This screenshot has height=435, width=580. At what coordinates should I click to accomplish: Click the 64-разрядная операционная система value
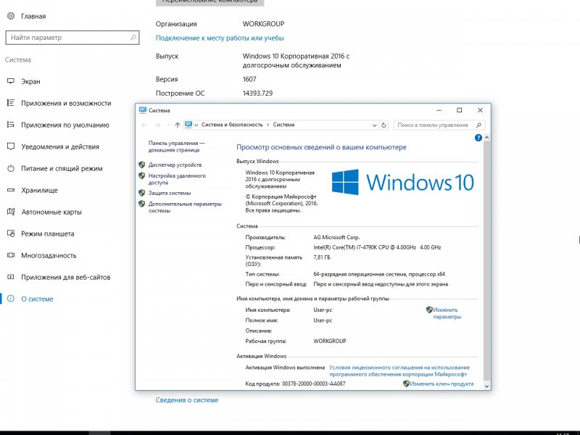pos(379,274)
